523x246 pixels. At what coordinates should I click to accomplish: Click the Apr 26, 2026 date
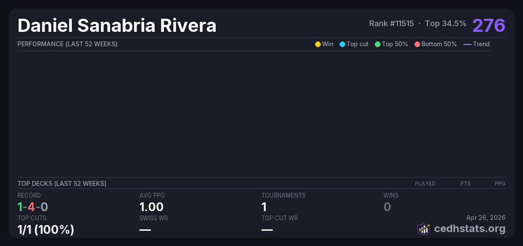pos(486,218)
